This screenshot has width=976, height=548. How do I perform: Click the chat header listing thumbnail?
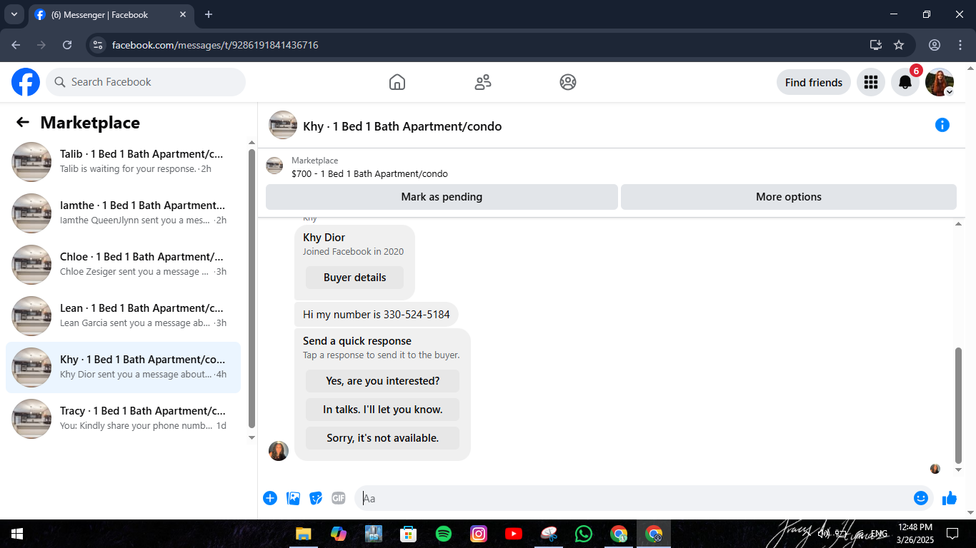pyautogui.click(x=283, y=125)
